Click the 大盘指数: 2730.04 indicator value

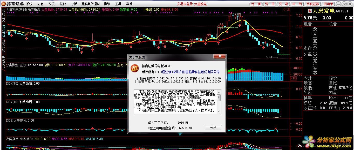tap(54, 10)
